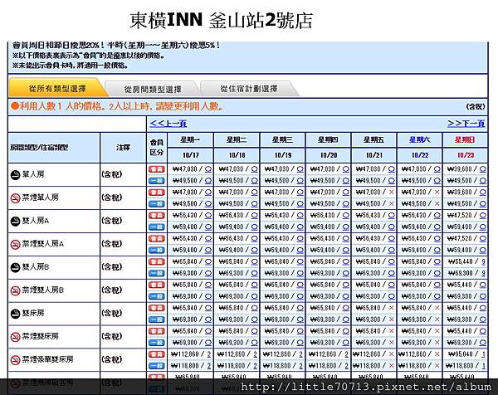The image size is (498, 395).
Task: Click the red 會員 badge in 單人房 row
Action: pyautogui.click(x=157, y=169)
